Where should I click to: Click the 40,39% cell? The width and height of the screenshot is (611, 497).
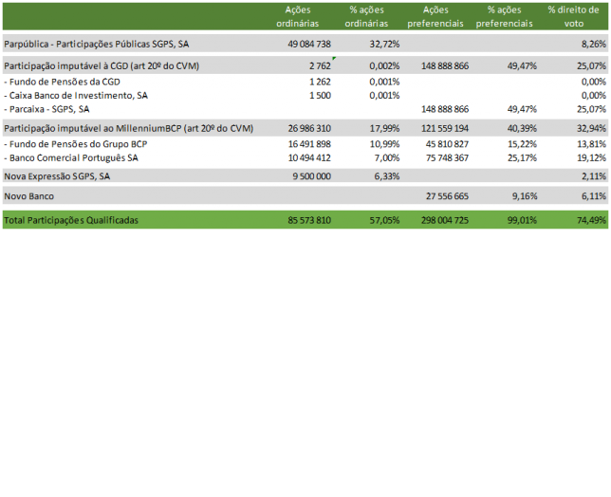point(522,128)
